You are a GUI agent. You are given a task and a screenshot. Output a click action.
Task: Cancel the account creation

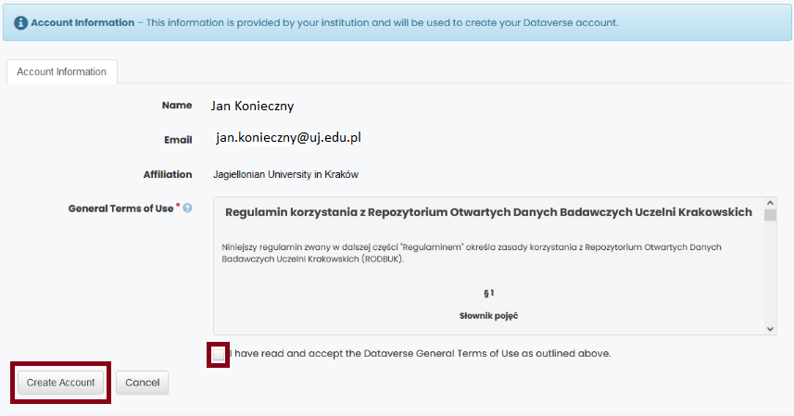pos(143,383)
